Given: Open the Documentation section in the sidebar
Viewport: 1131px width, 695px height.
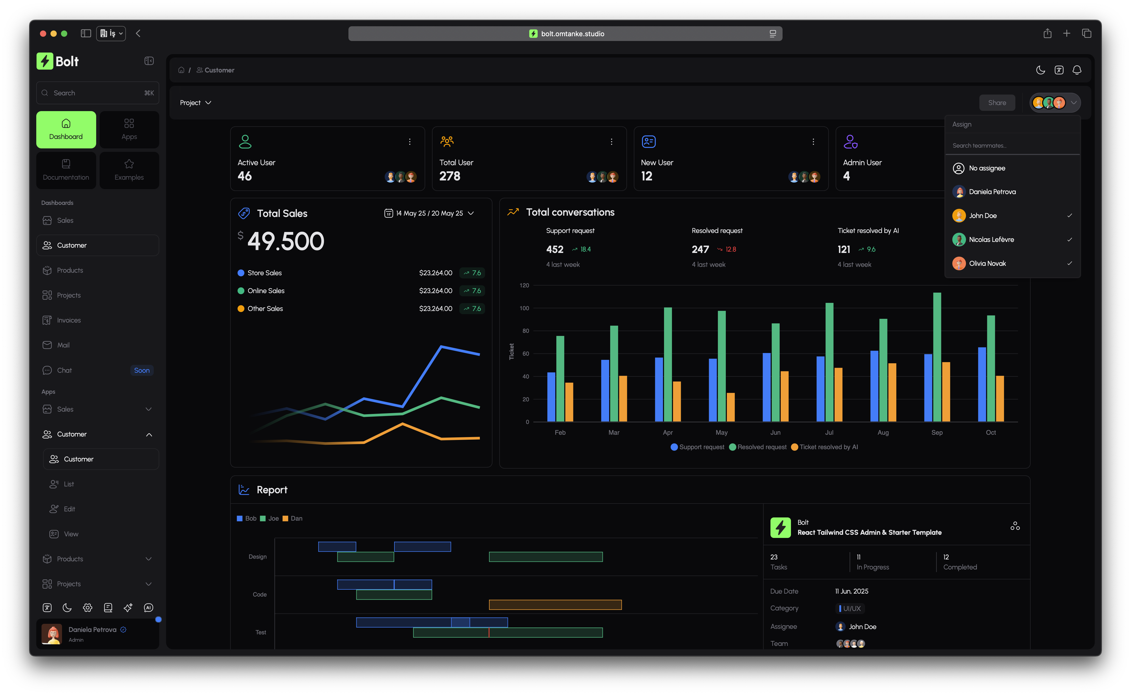Looking at the screenshot, I should coord(66,170).
